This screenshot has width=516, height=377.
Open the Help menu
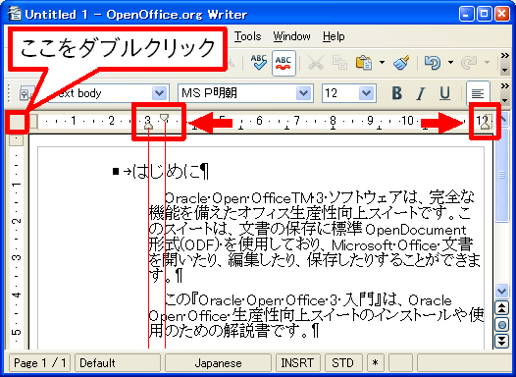pos(334,36)
